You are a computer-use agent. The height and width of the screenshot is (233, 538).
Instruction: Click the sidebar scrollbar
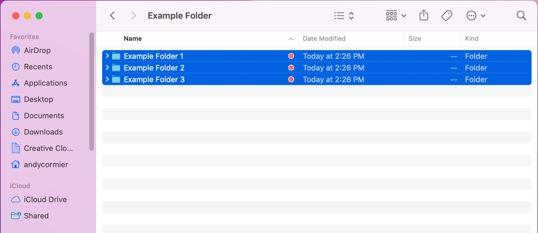[92, 92]
